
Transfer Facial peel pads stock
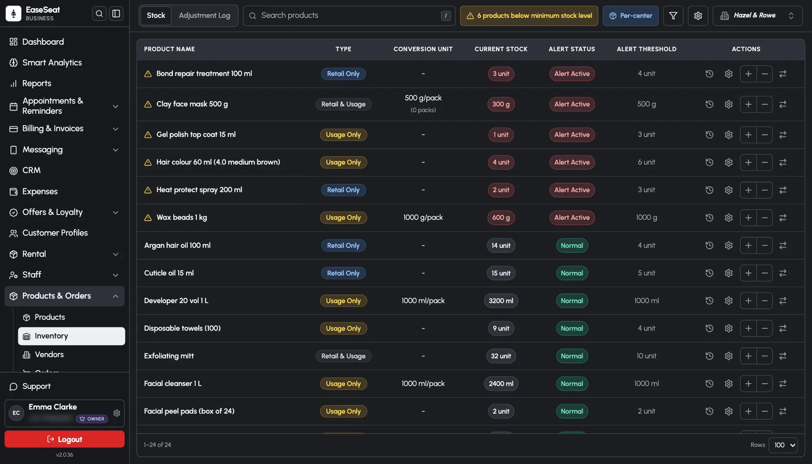(x=783, y=411)
